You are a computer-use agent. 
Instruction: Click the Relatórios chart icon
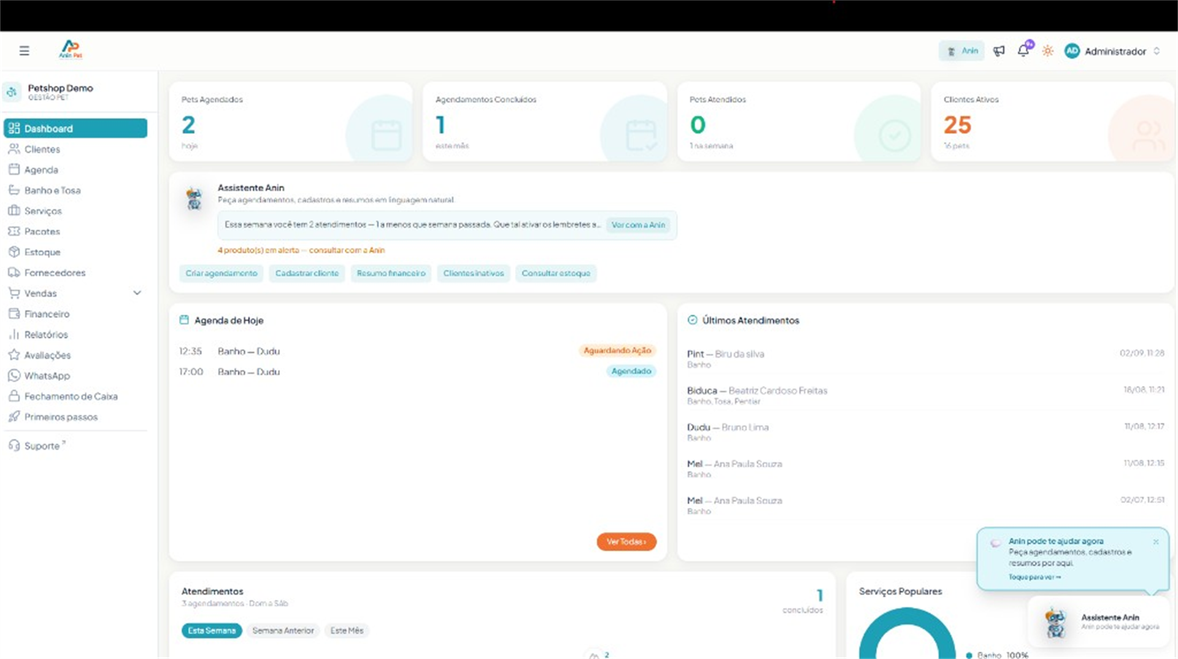[x=14, y=334]
